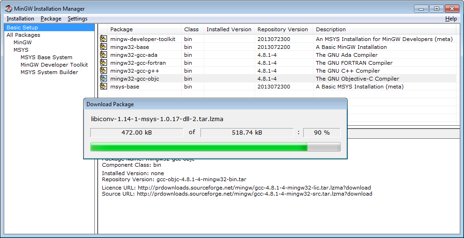
Task: Click the mingw32-gcc-objc package status icon
Action: [103, 78]
